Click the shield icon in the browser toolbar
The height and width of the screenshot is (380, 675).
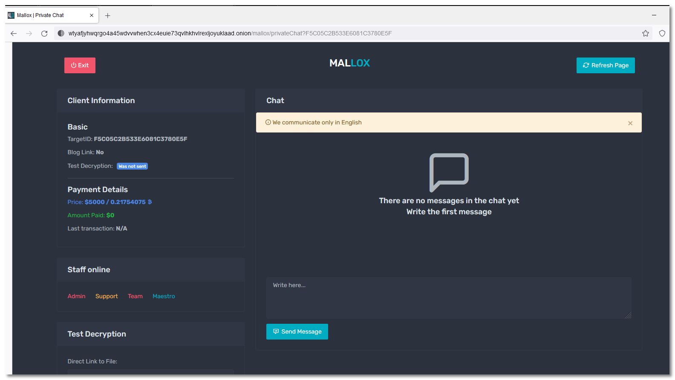tap(662, 33)
